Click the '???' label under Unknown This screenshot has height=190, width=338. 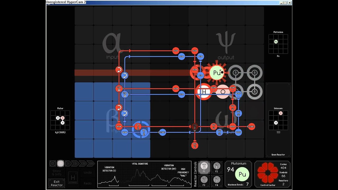pyautogui.click(x=278, y=132)
